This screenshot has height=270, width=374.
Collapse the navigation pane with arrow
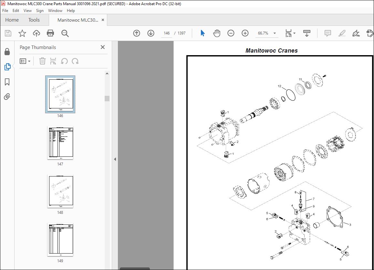coord(115,159)
